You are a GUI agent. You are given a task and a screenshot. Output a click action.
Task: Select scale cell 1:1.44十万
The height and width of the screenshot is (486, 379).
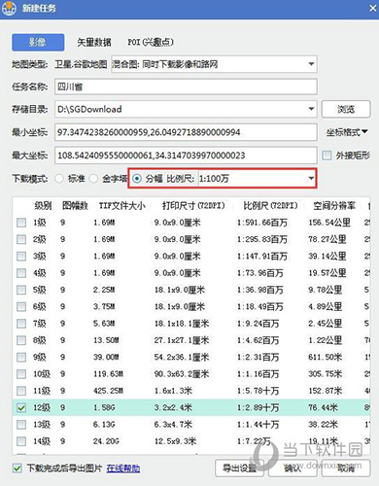click(258, 425)
